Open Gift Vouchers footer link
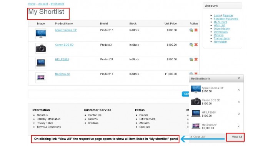 click(x=147, y=119)
